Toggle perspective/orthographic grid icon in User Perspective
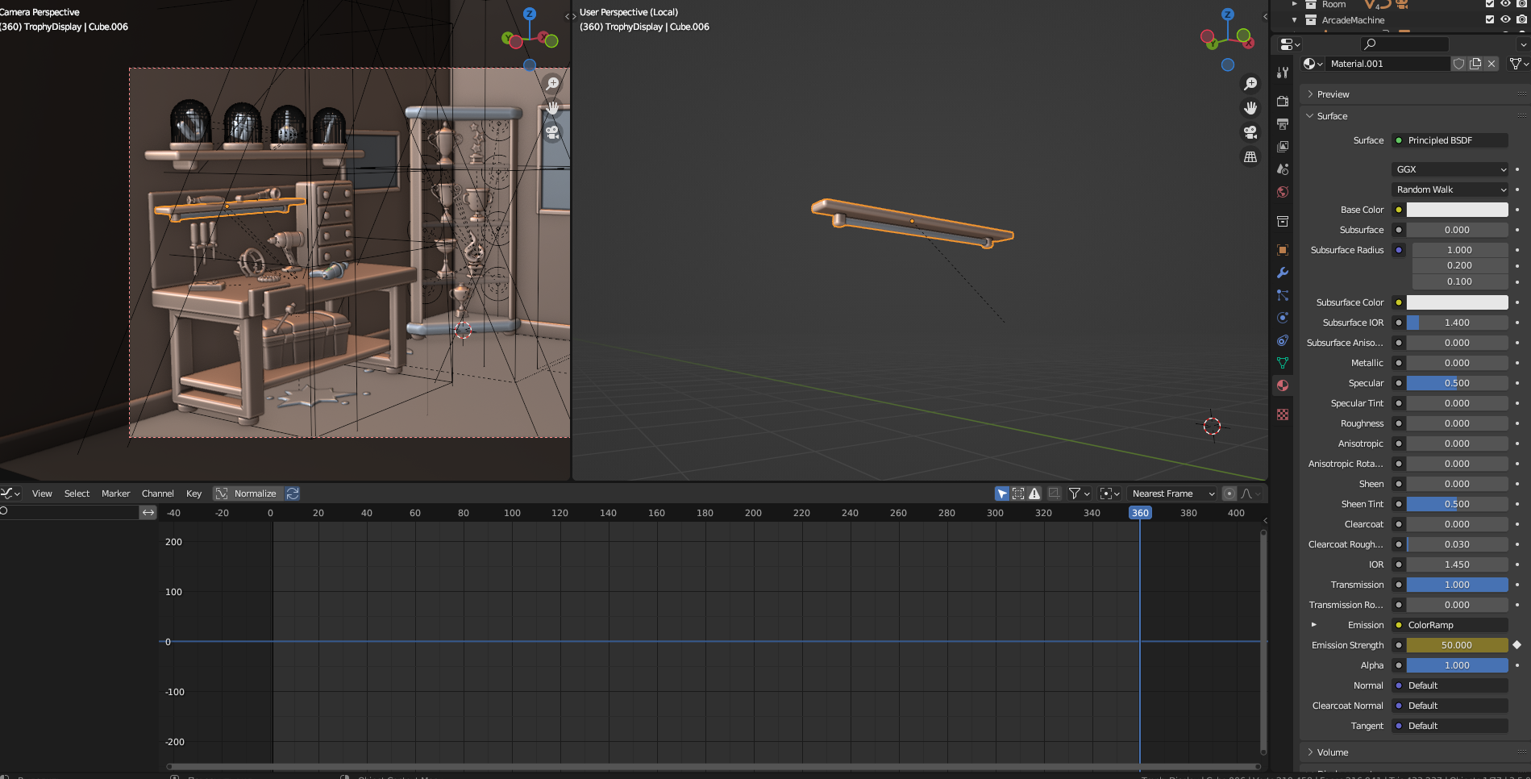Image resolution: width=1531 pixels, height=779 pixels. (x=1250, y=157)
